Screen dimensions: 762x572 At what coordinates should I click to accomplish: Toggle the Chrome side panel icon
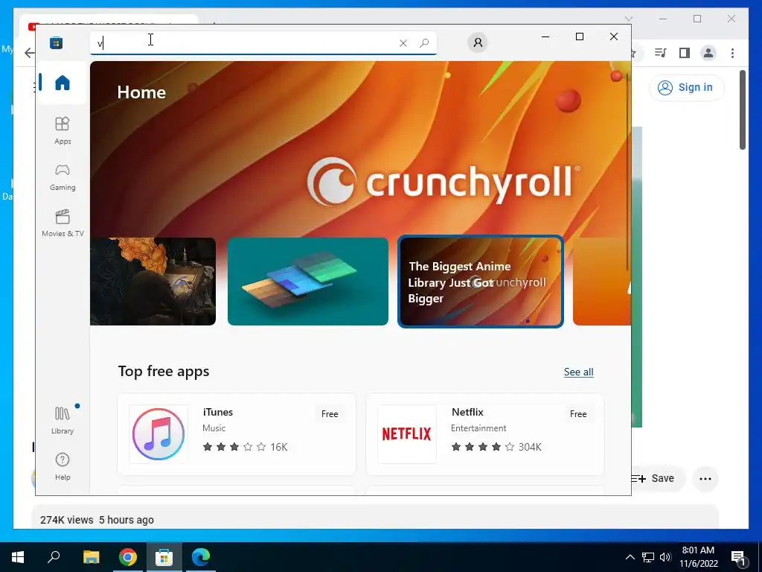685,53
